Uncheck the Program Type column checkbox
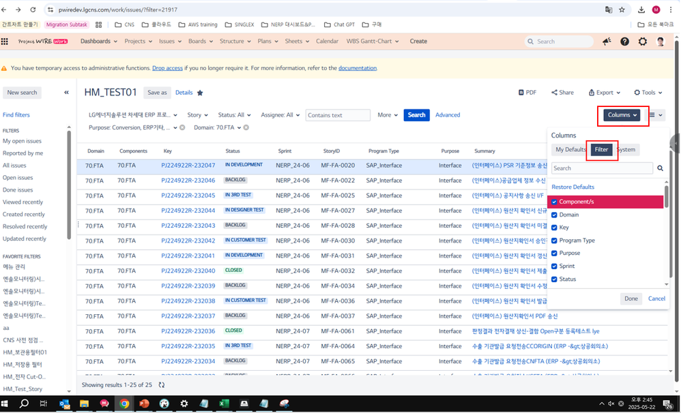681x413 pixels. [554, 241]
